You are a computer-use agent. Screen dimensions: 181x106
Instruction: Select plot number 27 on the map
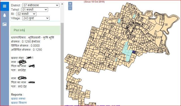click(148, 13)
